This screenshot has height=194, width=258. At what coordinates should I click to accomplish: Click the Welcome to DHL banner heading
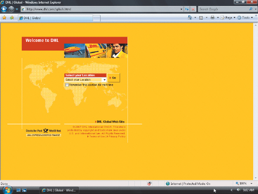42,41
